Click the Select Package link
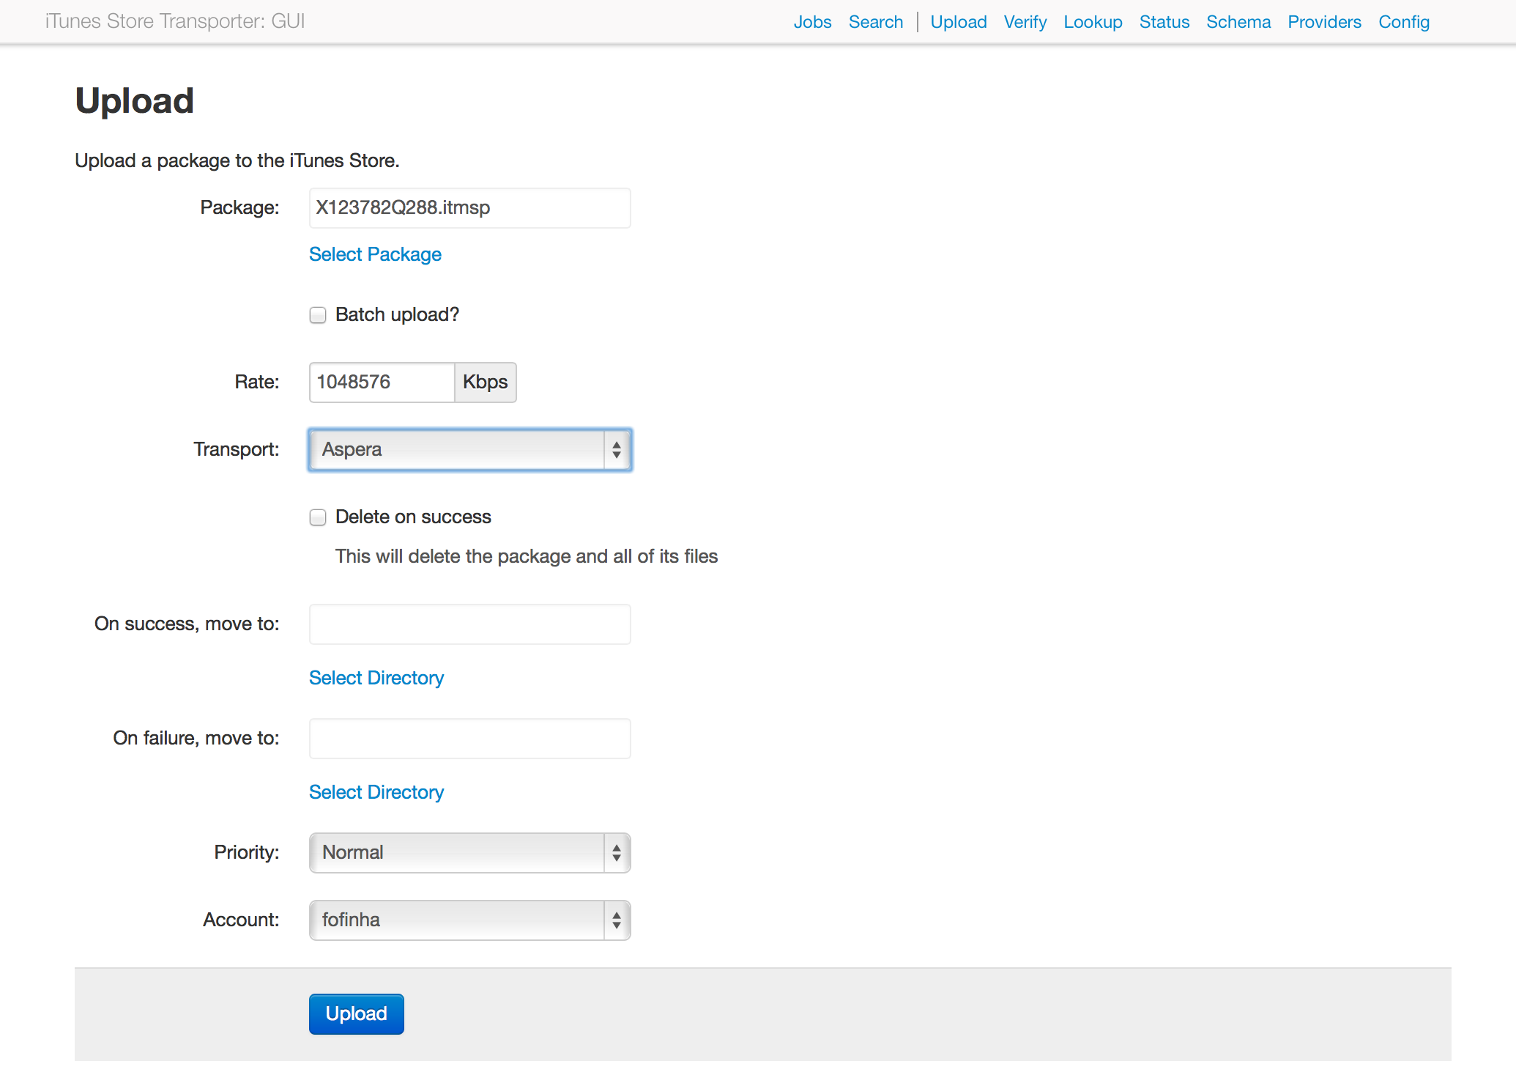1516x1086 pixels. point(375,254)
